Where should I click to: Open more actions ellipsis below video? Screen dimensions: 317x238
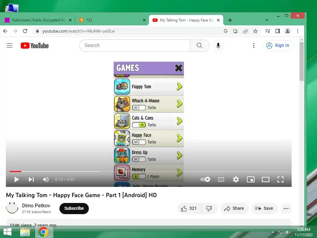point(286,209)
